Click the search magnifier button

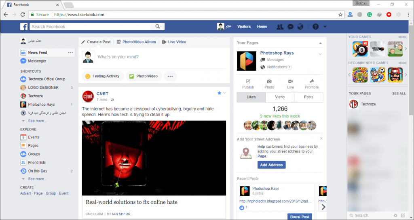(x=158, y=27)
